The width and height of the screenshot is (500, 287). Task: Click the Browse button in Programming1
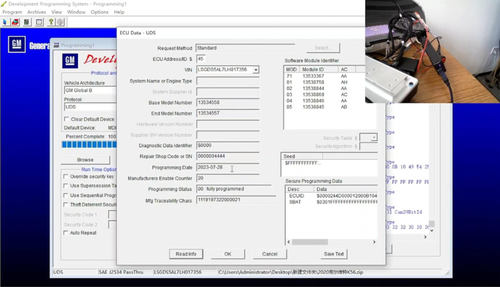85,160
